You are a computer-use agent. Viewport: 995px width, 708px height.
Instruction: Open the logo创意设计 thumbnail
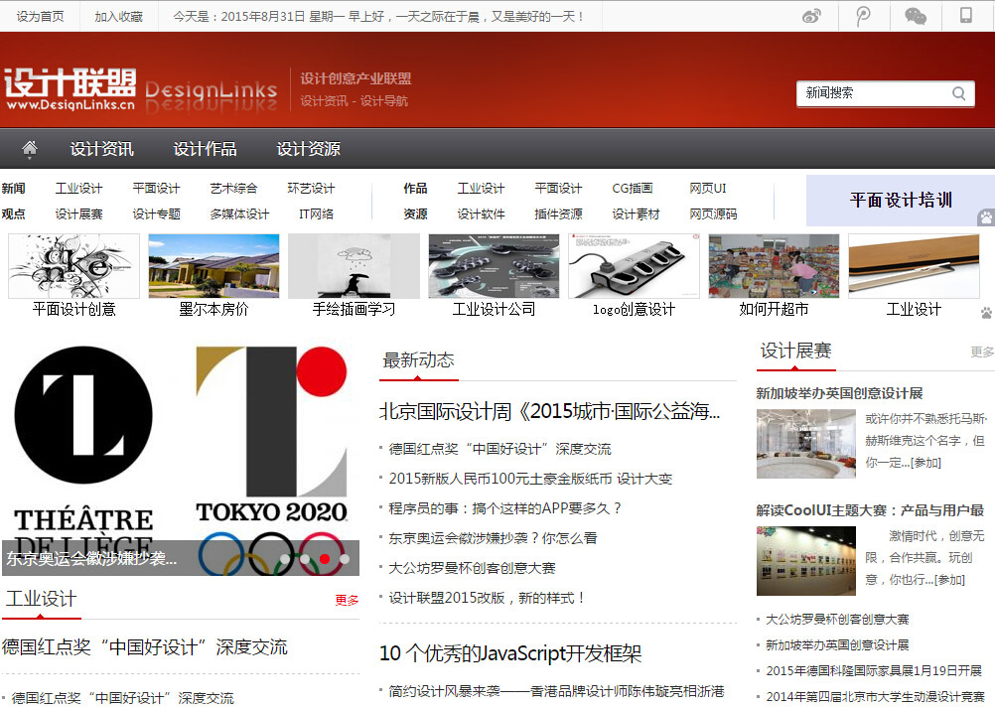[634, 266]
